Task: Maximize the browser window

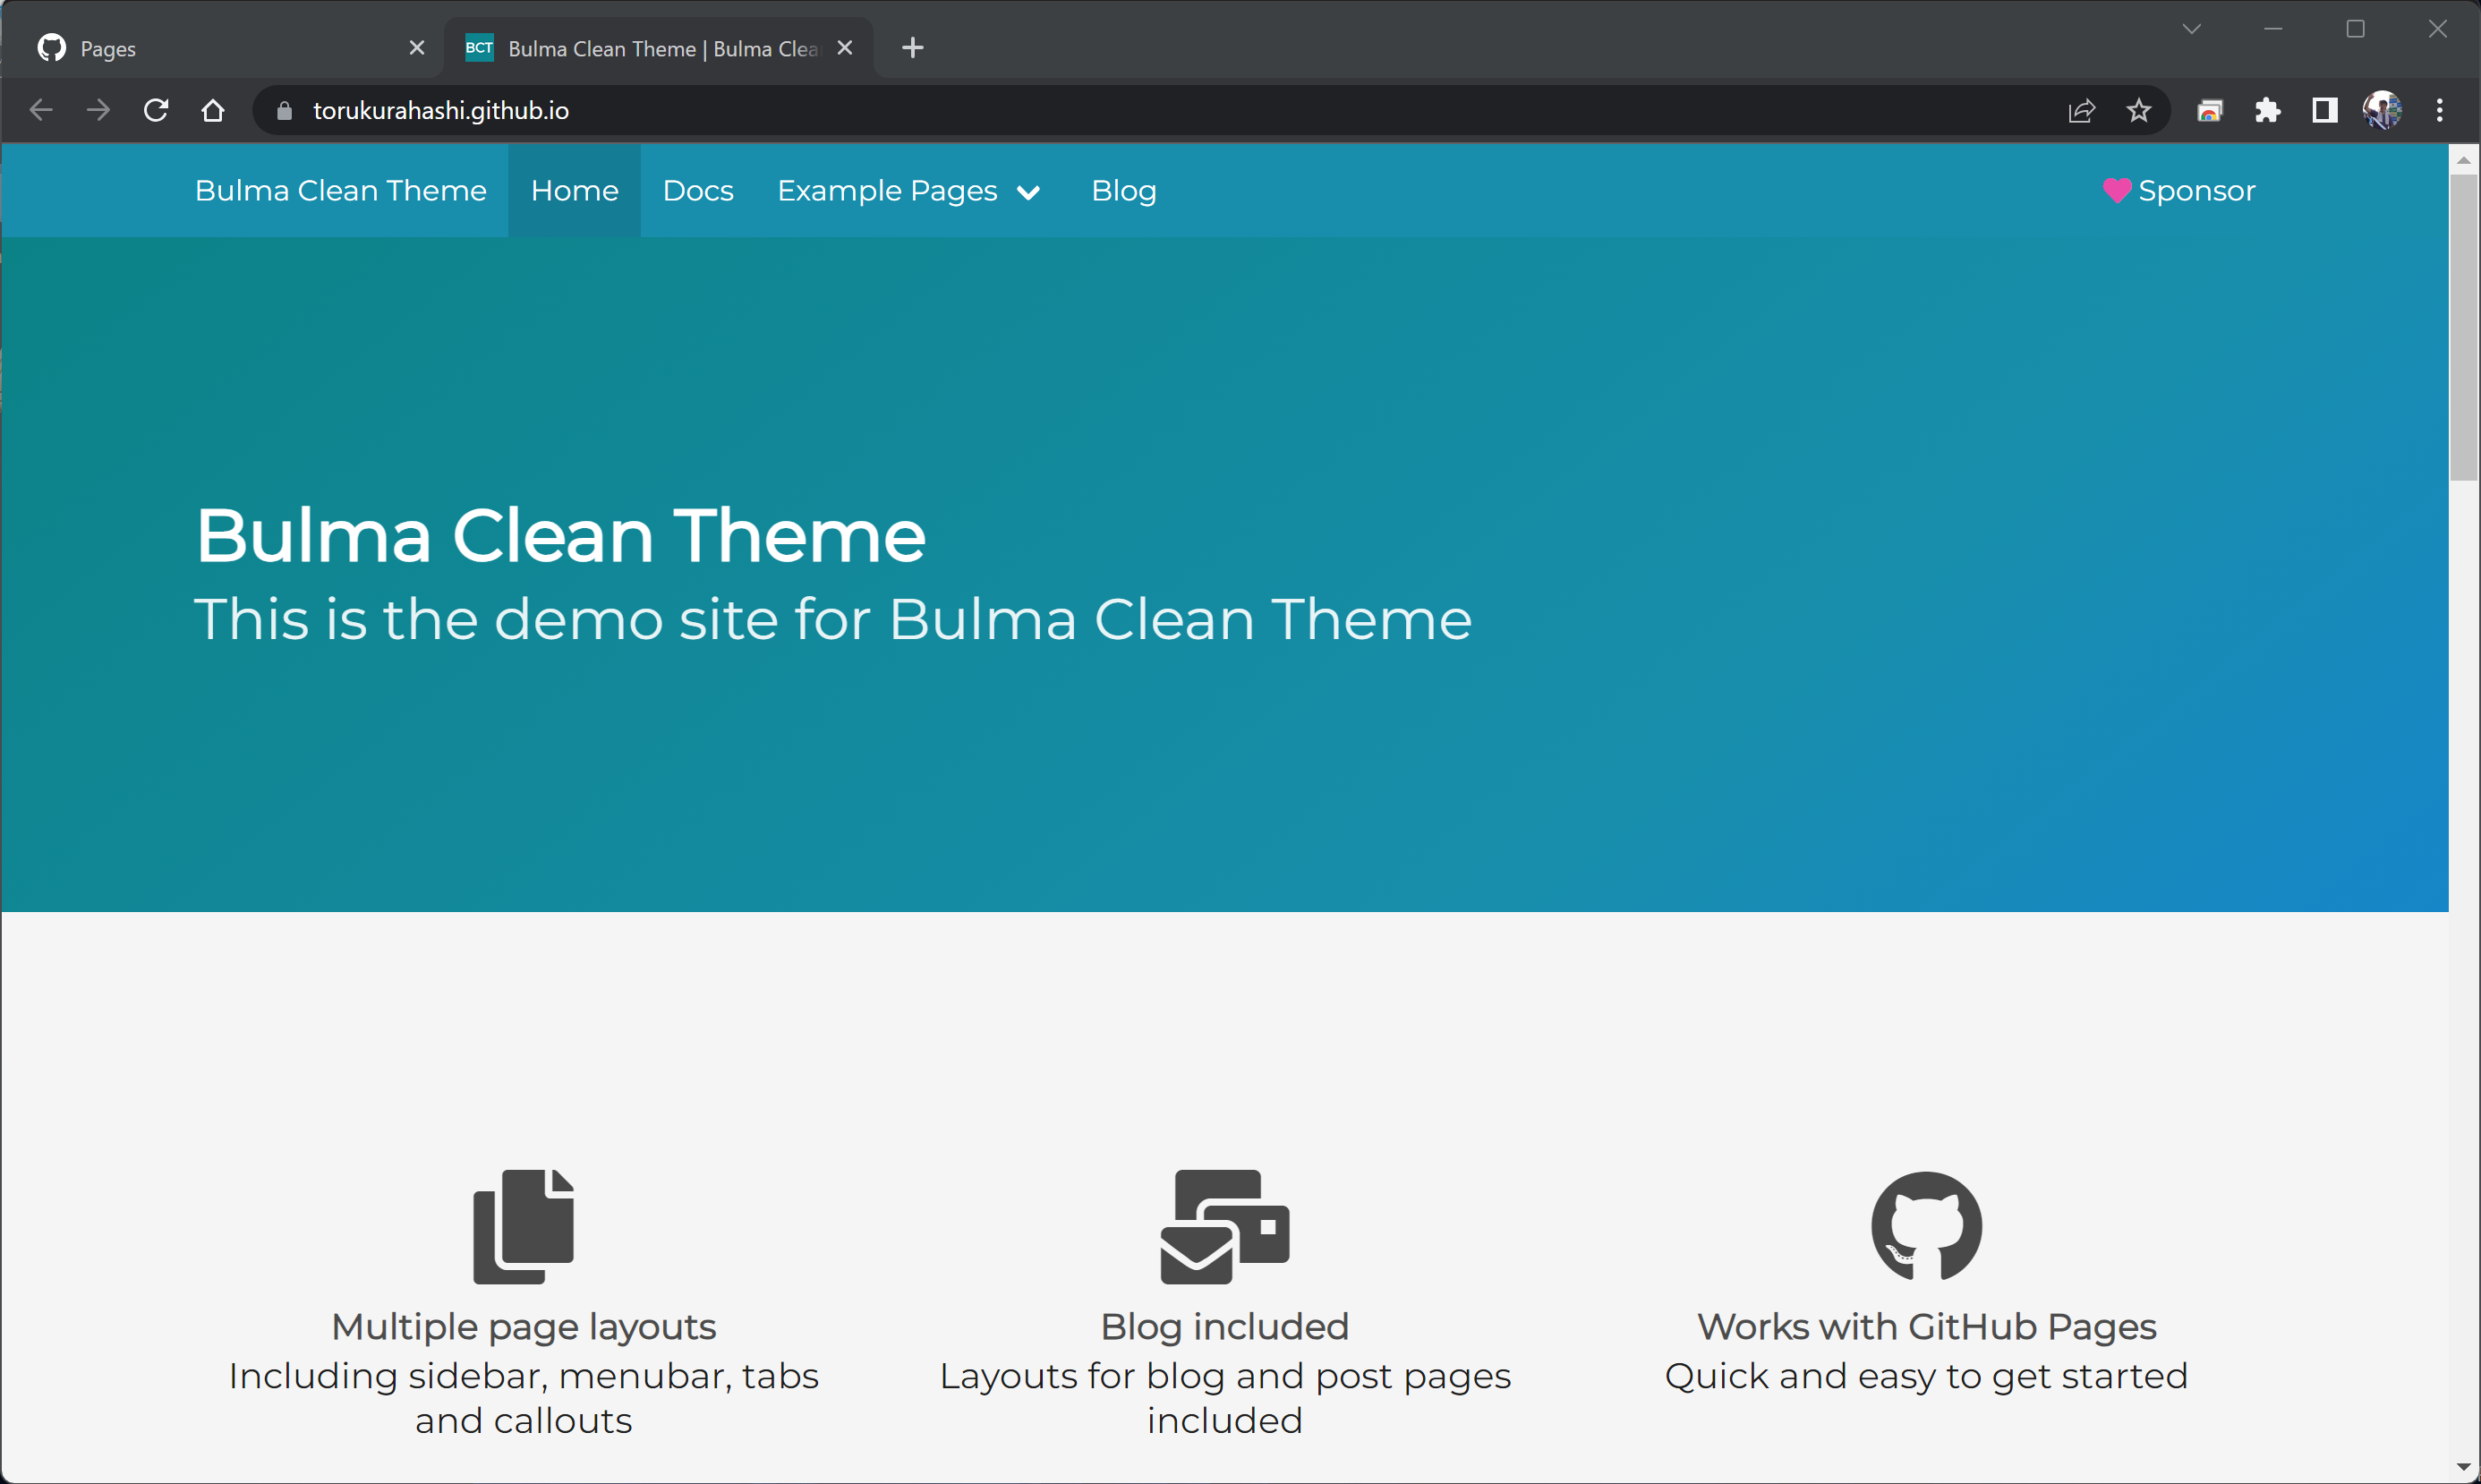Action: [x=2355, y=29]
